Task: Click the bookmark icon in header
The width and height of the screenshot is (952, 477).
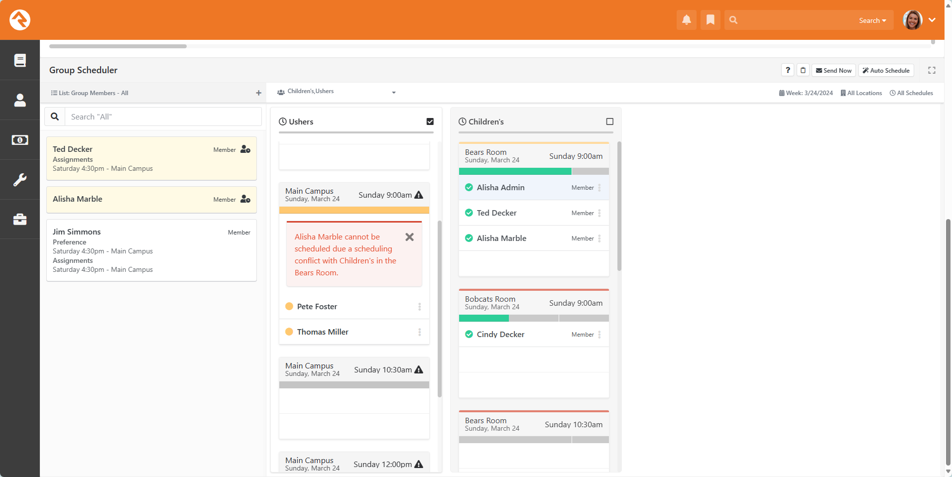Action: tap(710, 20)
